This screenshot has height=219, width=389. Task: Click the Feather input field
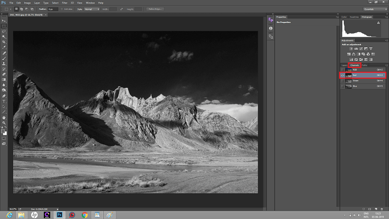[x=53, y=9]
